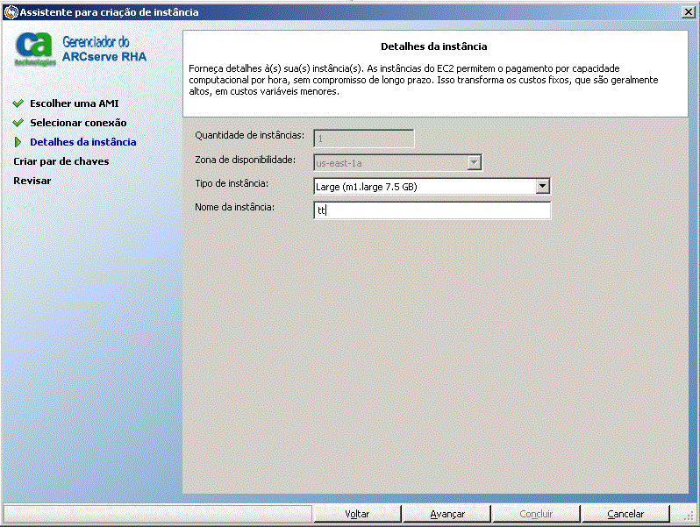
Task: Click the "Detalhes da instância" page heading
Action: click(x=433, y=46)
